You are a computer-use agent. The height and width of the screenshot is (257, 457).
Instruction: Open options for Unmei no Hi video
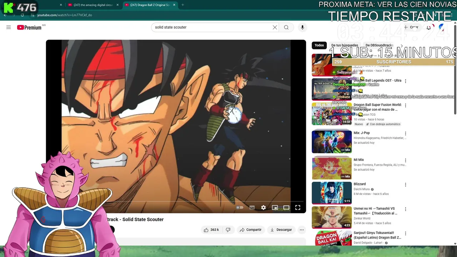[x=405, y=209]
